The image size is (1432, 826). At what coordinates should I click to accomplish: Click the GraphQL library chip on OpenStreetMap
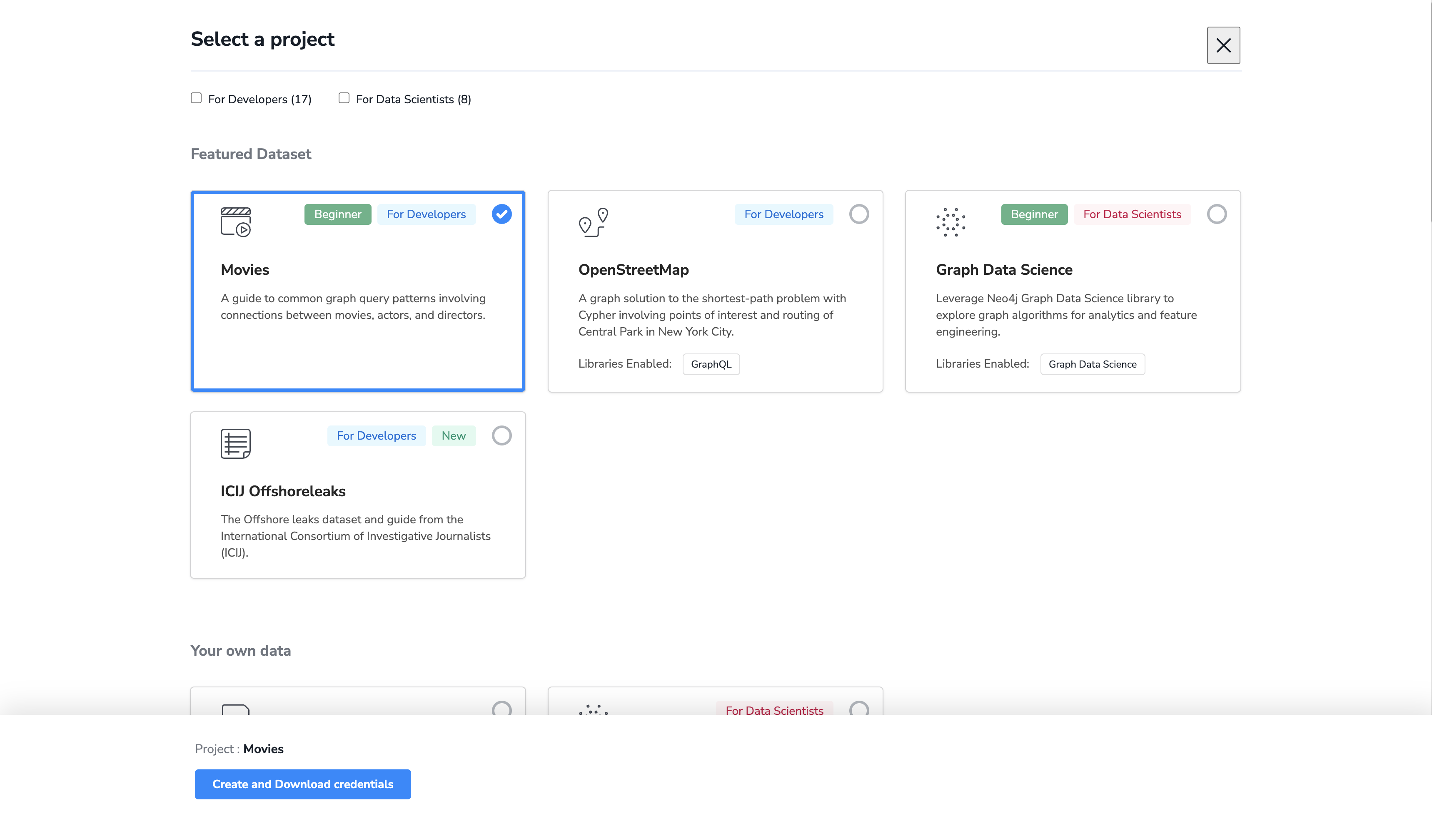[711, 363]
